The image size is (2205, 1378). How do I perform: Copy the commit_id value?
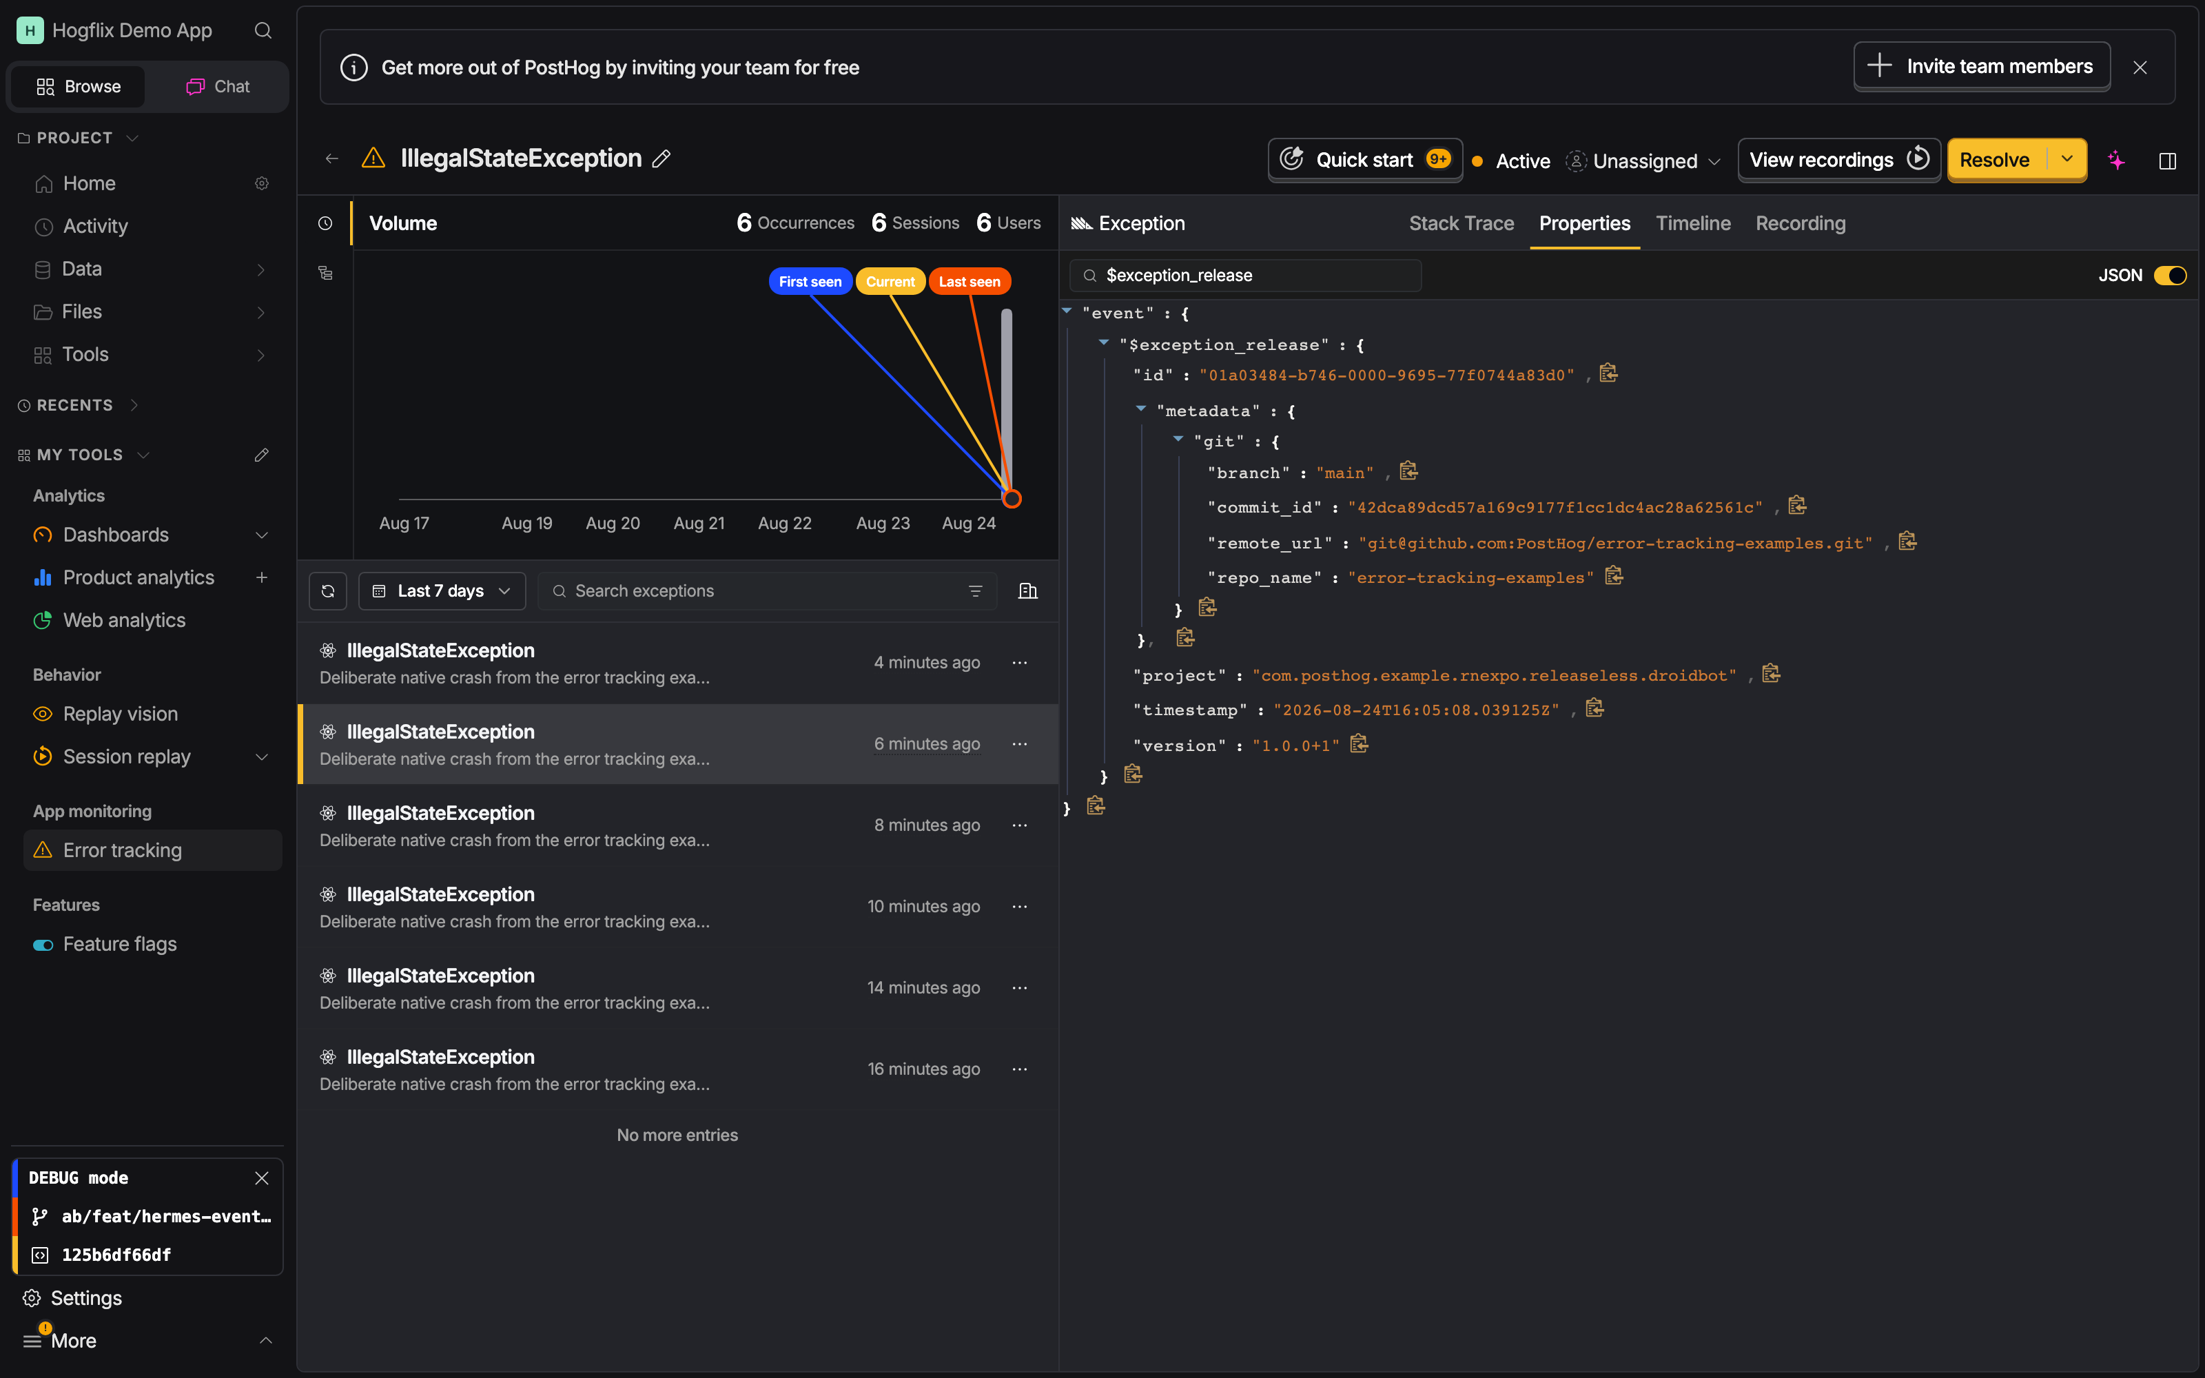(1797, 506)
